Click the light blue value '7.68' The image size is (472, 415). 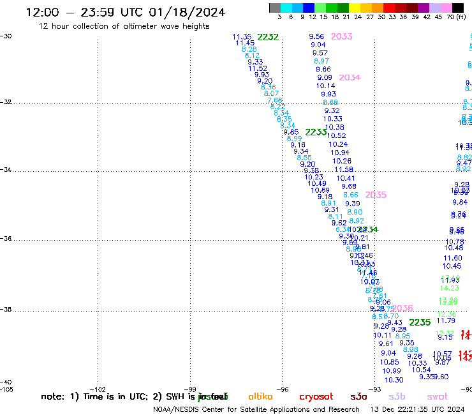point(275,100)
